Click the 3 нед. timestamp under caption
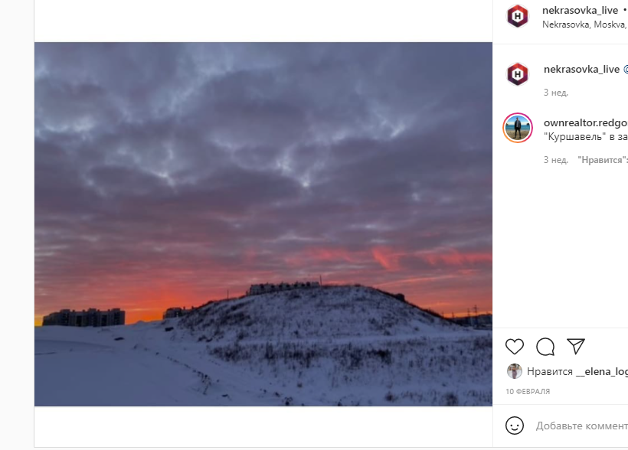The height and width of the screenshot is (450, 628). click(x=555, y=93)
